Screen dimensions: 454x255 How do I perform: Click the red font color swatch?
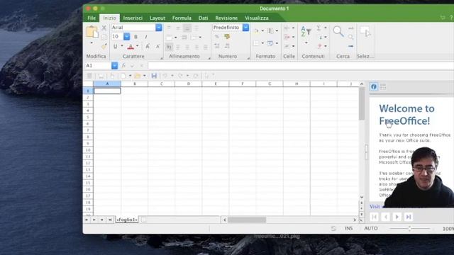(131, 47)
